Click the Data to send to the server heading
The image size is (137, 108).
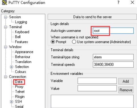[92, 17]
